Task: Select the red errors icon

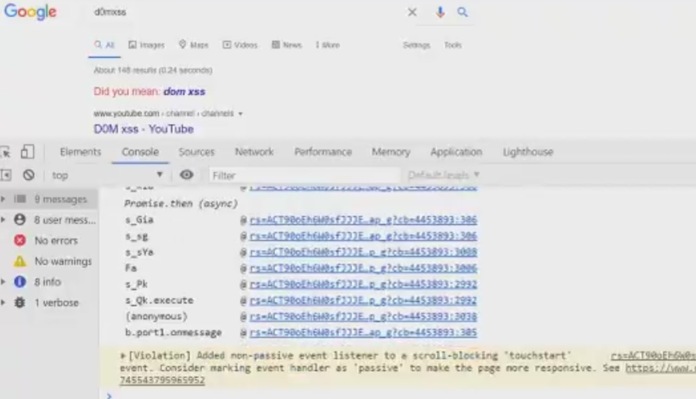Action: pos(20,240)
